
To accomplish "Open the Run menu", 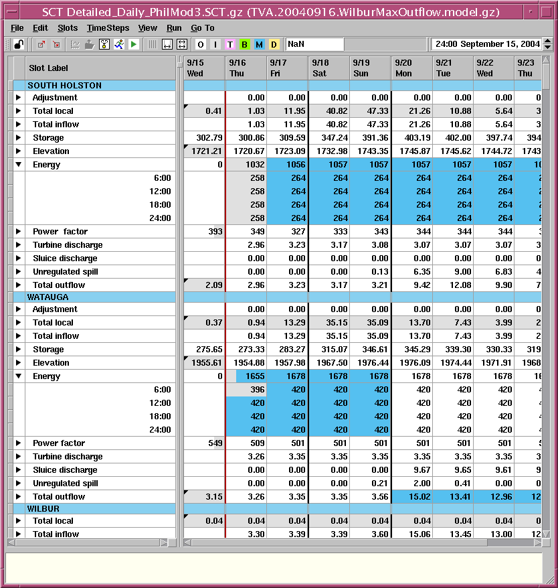I will tap(174, 28).
